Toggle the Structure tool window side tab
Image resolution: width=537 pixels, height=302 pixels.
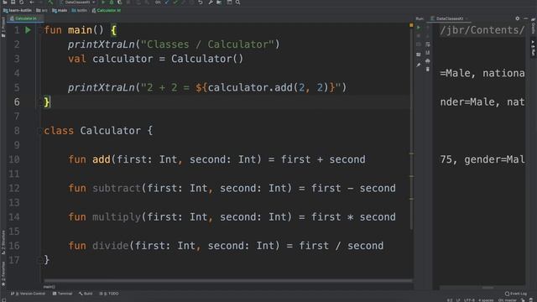click(3, 242)
